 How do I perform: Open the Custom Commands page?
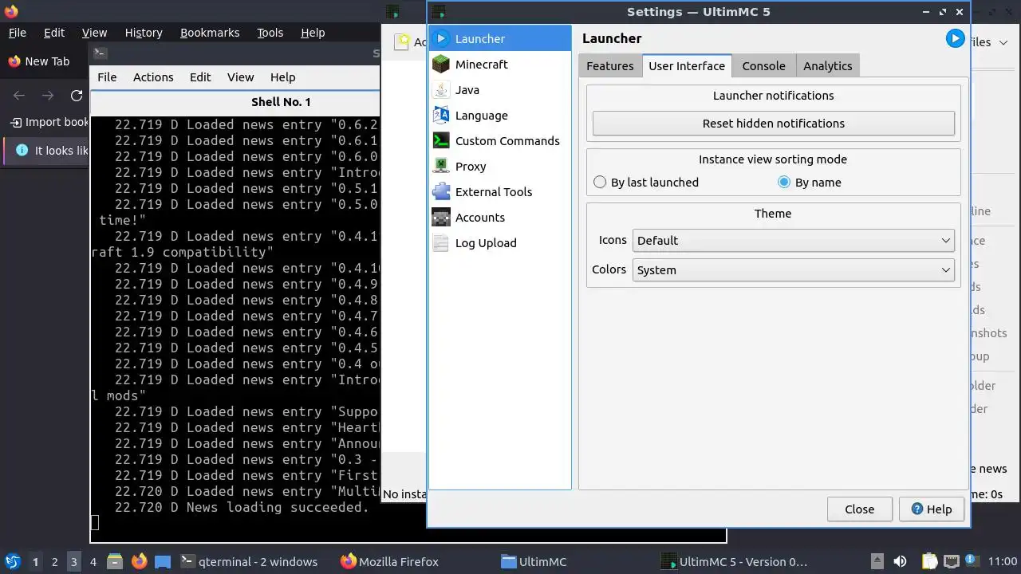499,140
